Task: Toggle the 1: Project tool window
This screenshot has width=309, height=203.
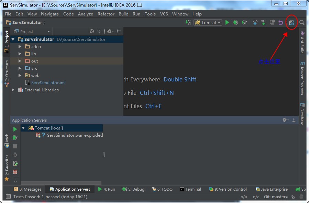Action: click(x=7, y=41)
